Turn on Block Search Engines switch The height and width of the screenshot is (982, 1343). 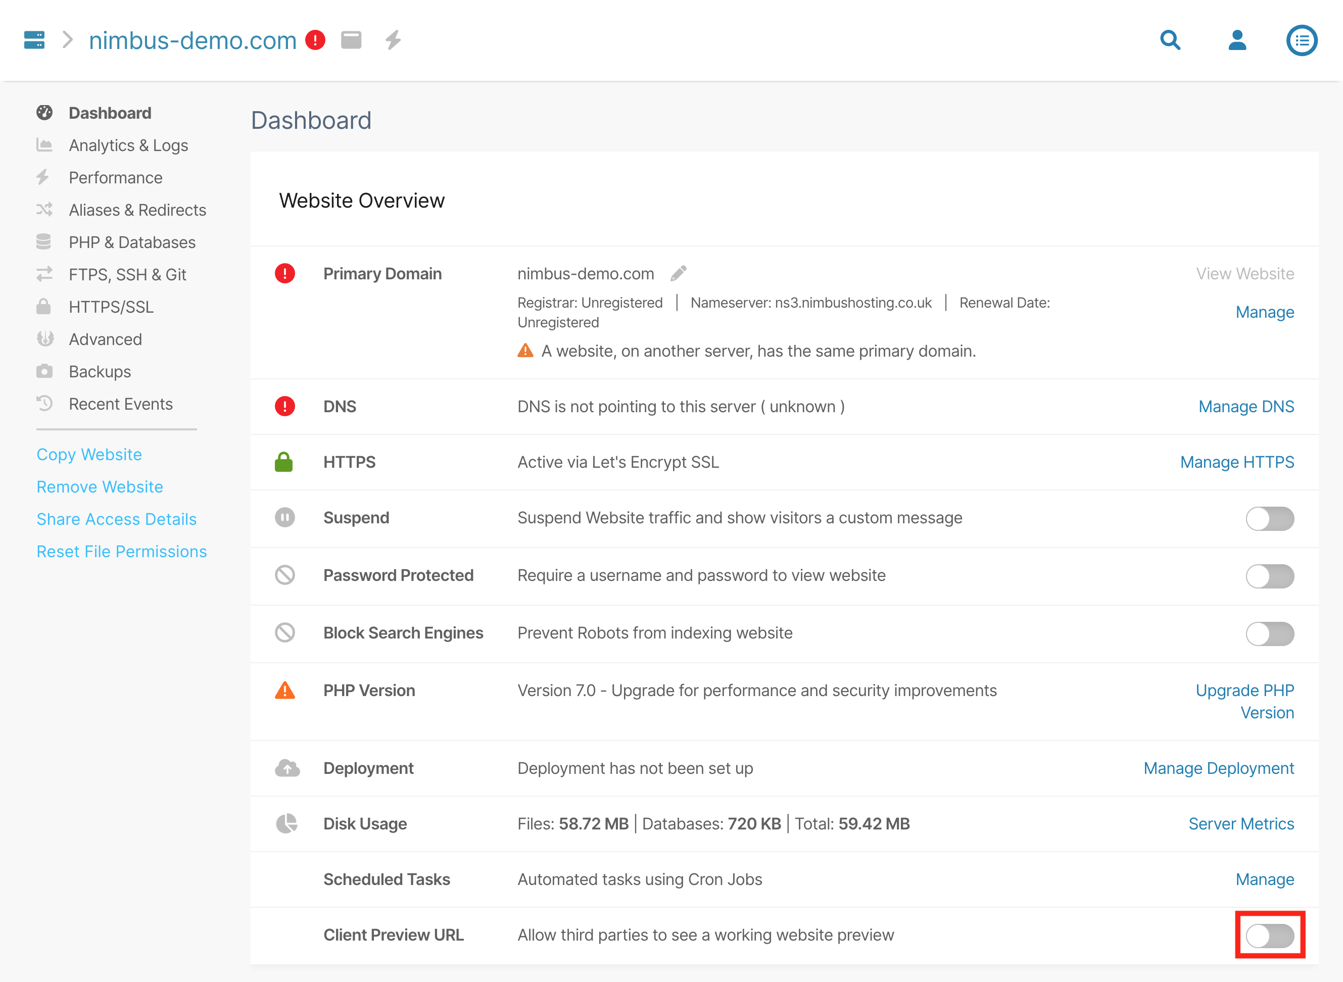click(x=1269, y=633)
